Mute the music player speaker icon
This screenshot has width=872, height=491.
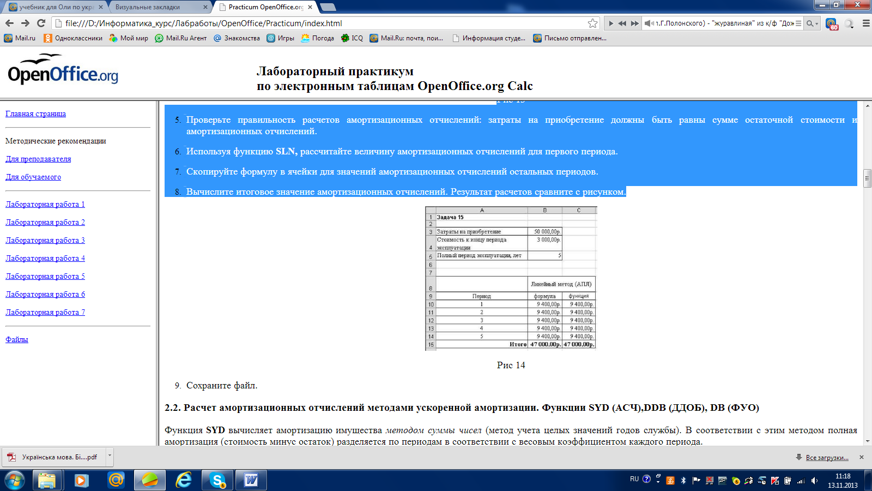pyautogui.click(x=649, y=23)
